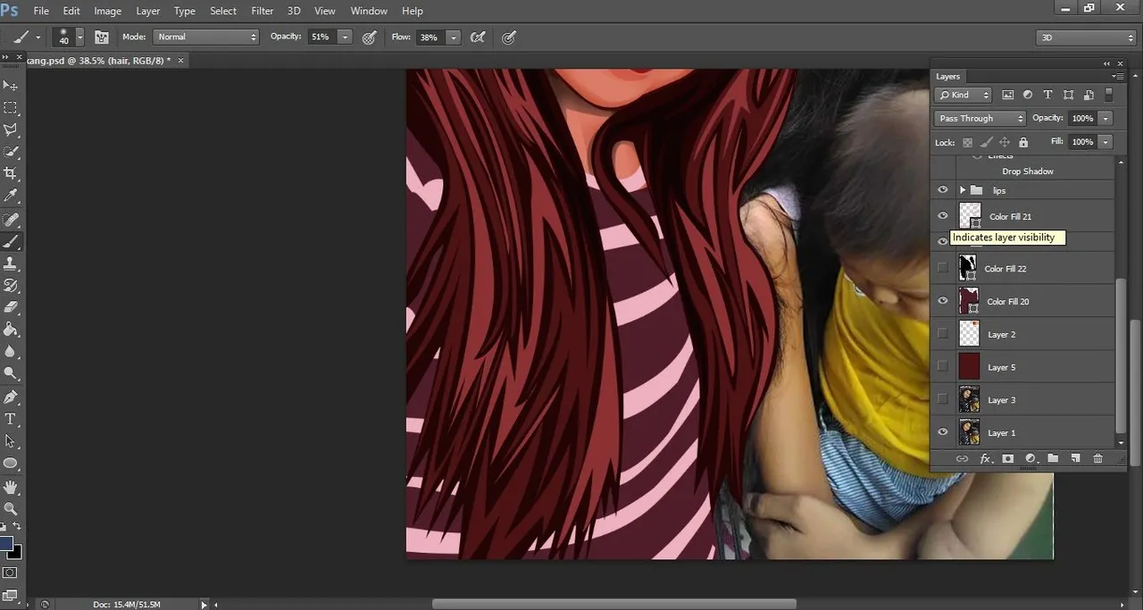Hide the lips group layer
Viewport: 1143px width, 610px height.
coord(942,190)
